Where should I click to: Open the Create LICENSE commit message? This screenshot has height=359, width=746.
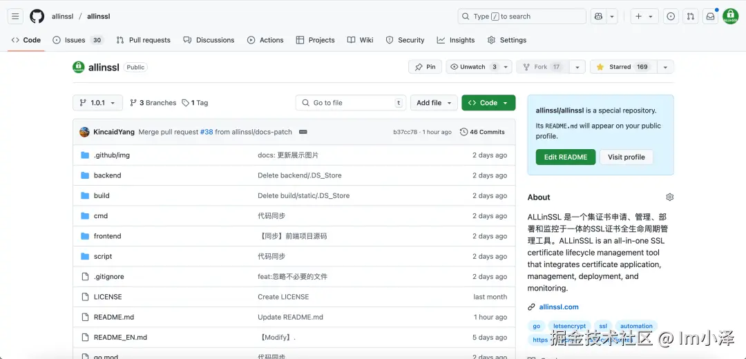[283, 297]
